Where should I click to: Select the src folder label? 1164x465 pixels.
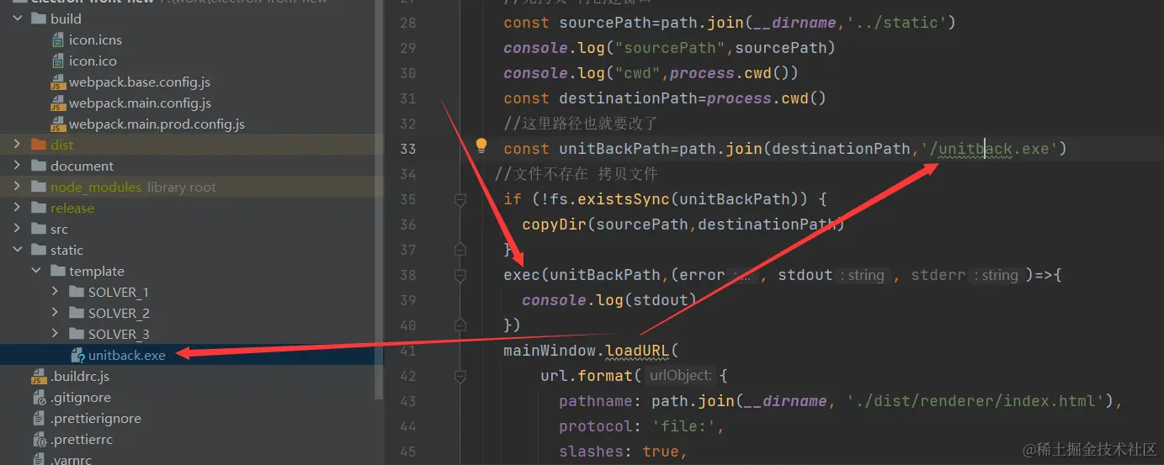click(59, 229)
